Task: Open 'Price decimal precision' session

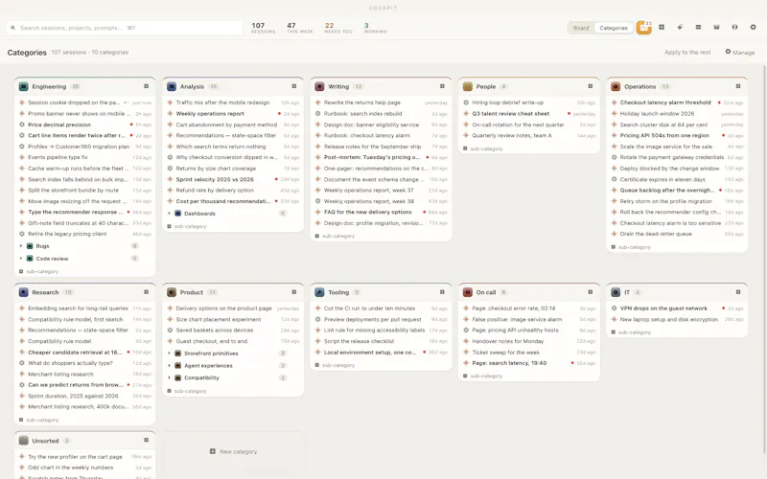Action: [x=85, y=125]
